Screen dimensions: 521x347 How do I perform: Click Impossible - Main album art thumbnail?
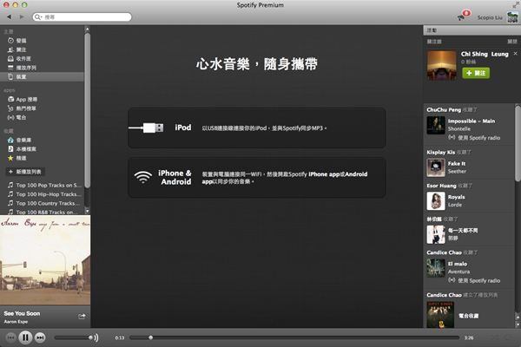tap(436, 125)
